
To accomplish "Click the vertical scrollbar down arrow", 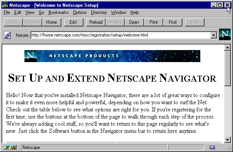I will pos(227,140).
